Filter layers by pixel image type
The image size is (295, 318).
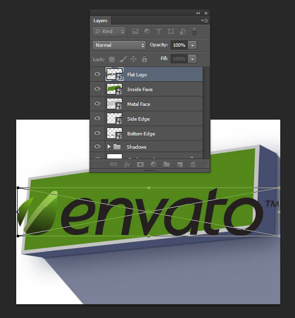point(135,31)
